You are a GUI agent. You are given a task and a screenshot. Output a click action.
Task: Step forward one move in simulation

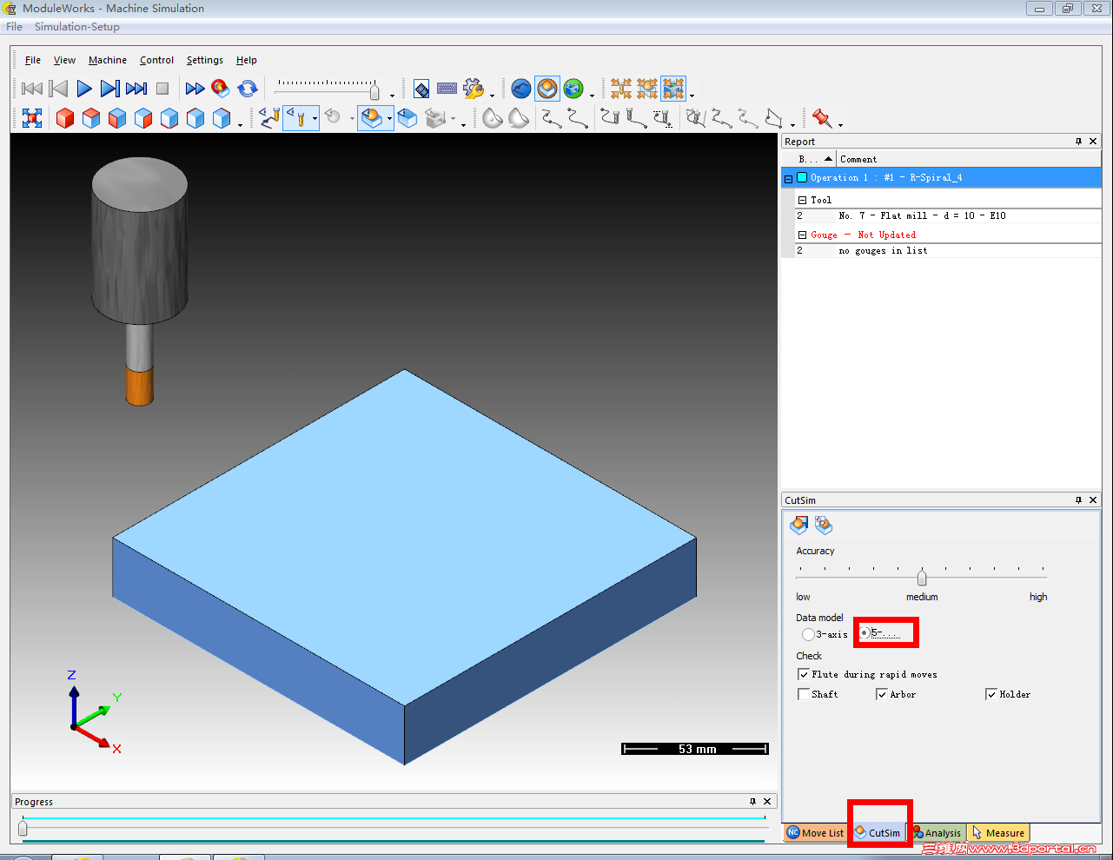[109, 89]
